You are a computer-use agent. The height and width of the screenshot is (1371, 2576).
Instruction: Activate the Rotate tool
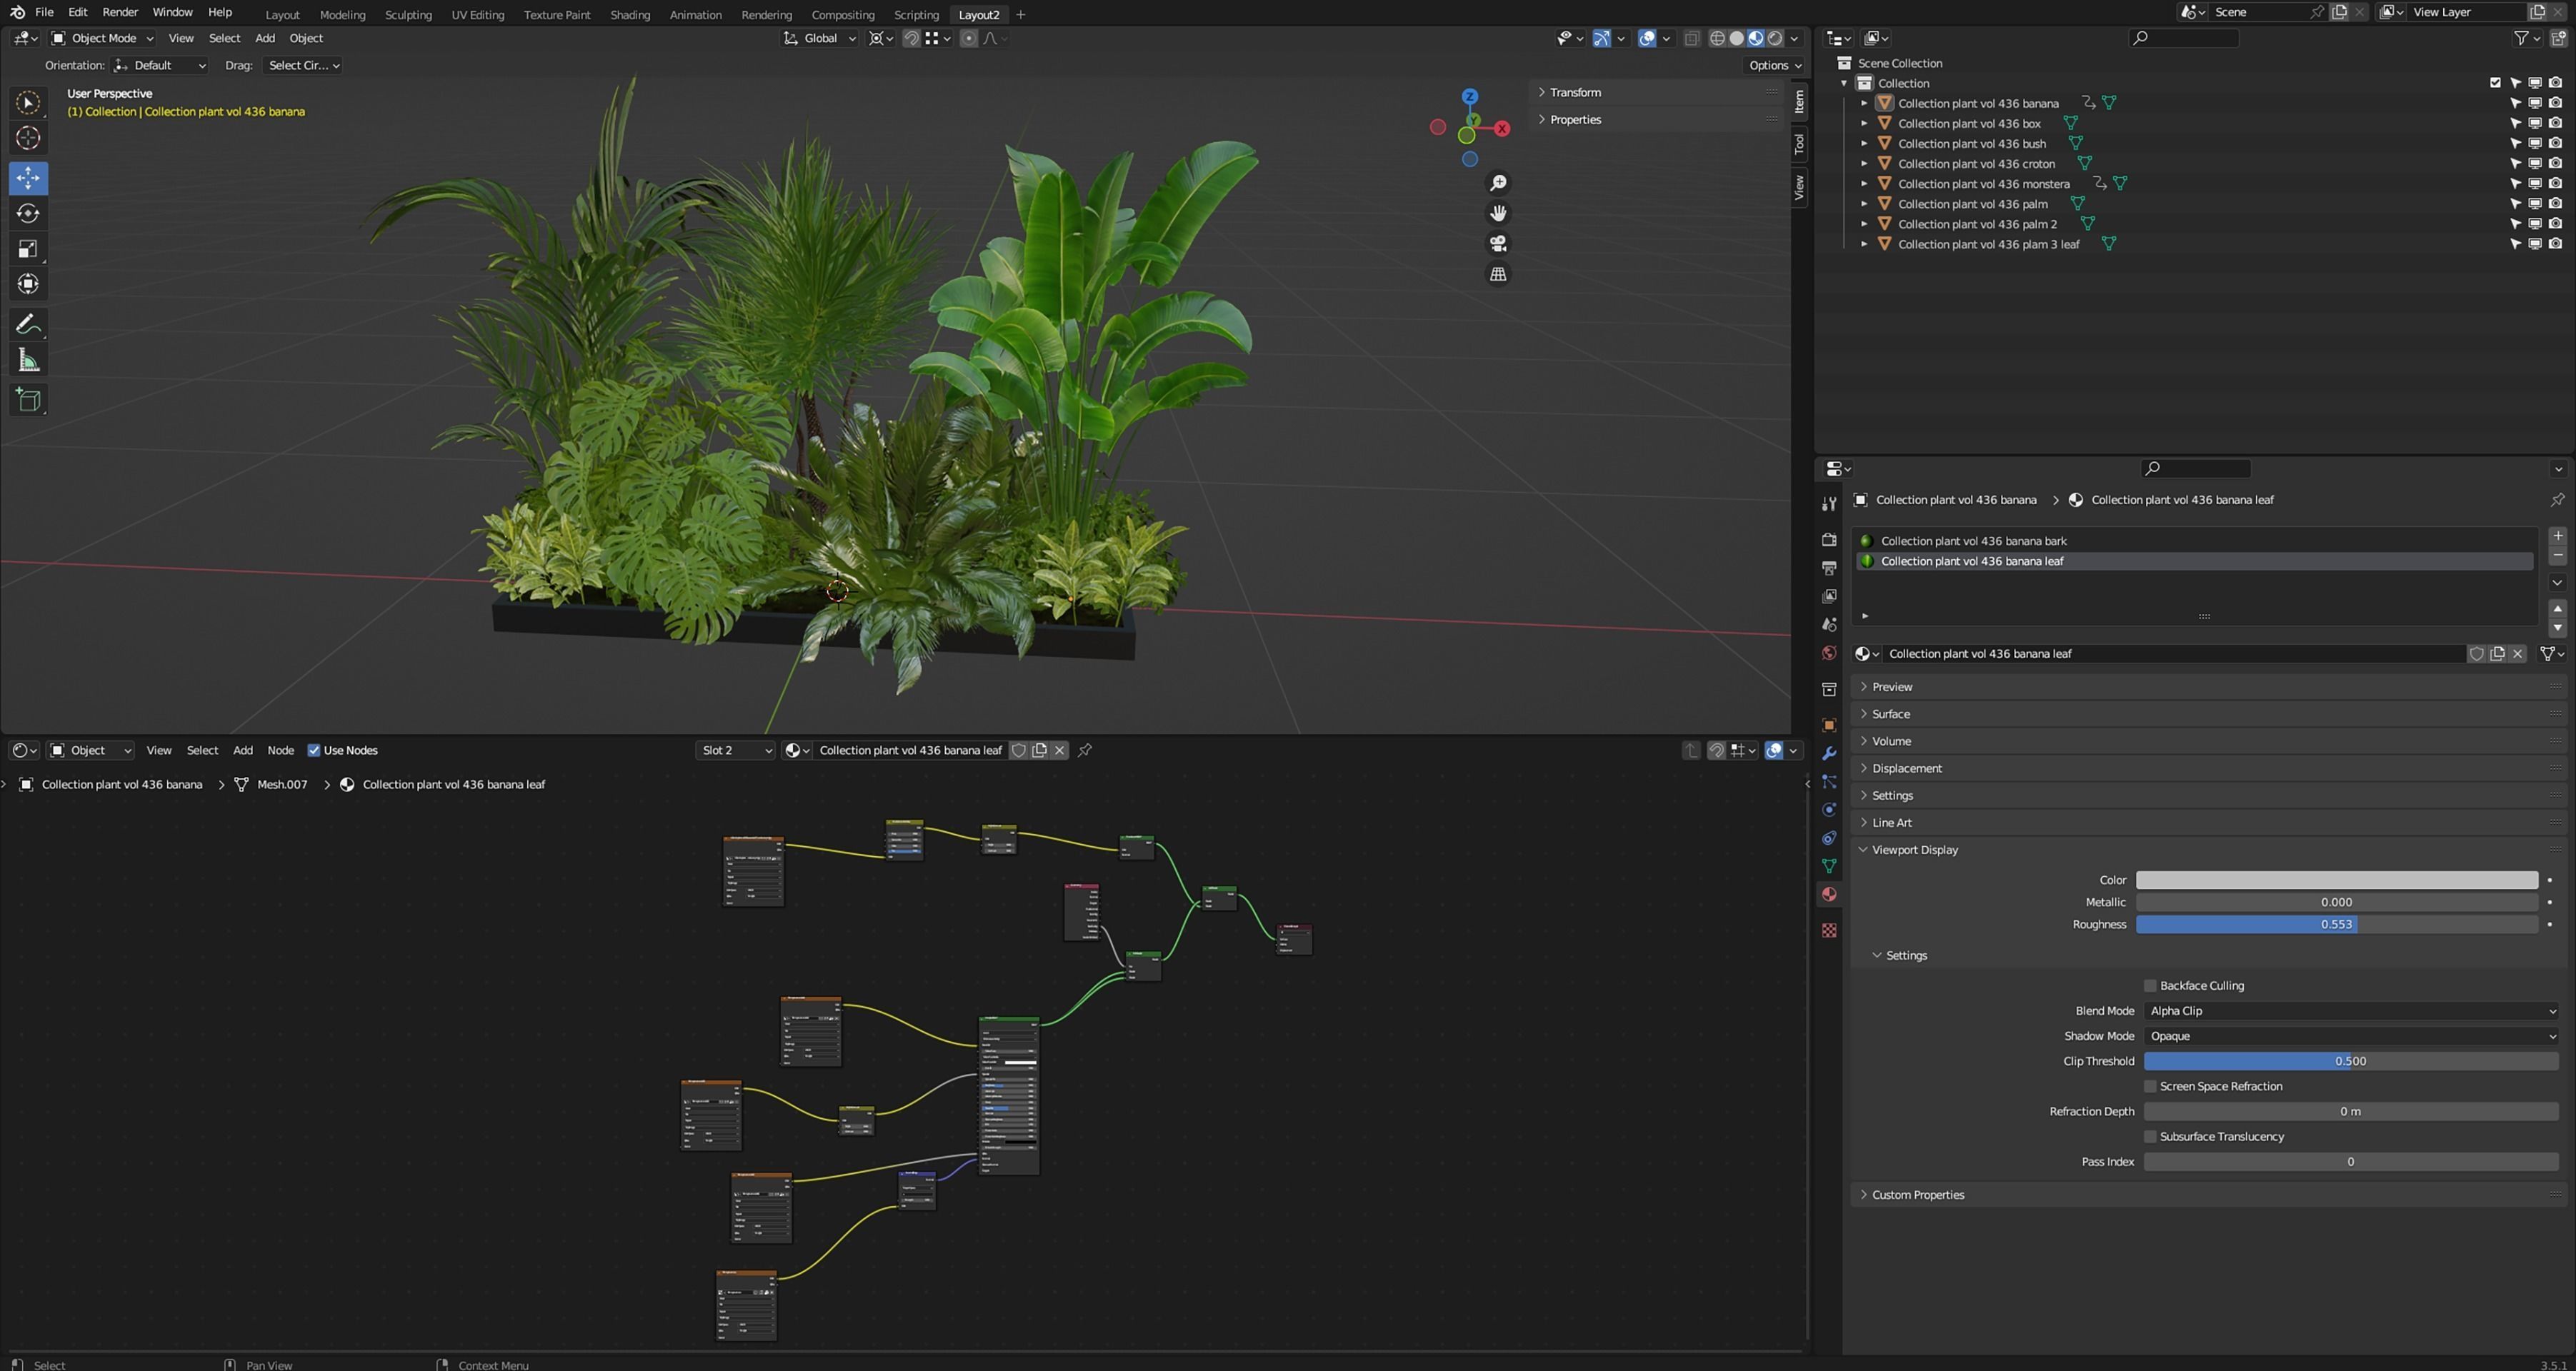point(28,214)
